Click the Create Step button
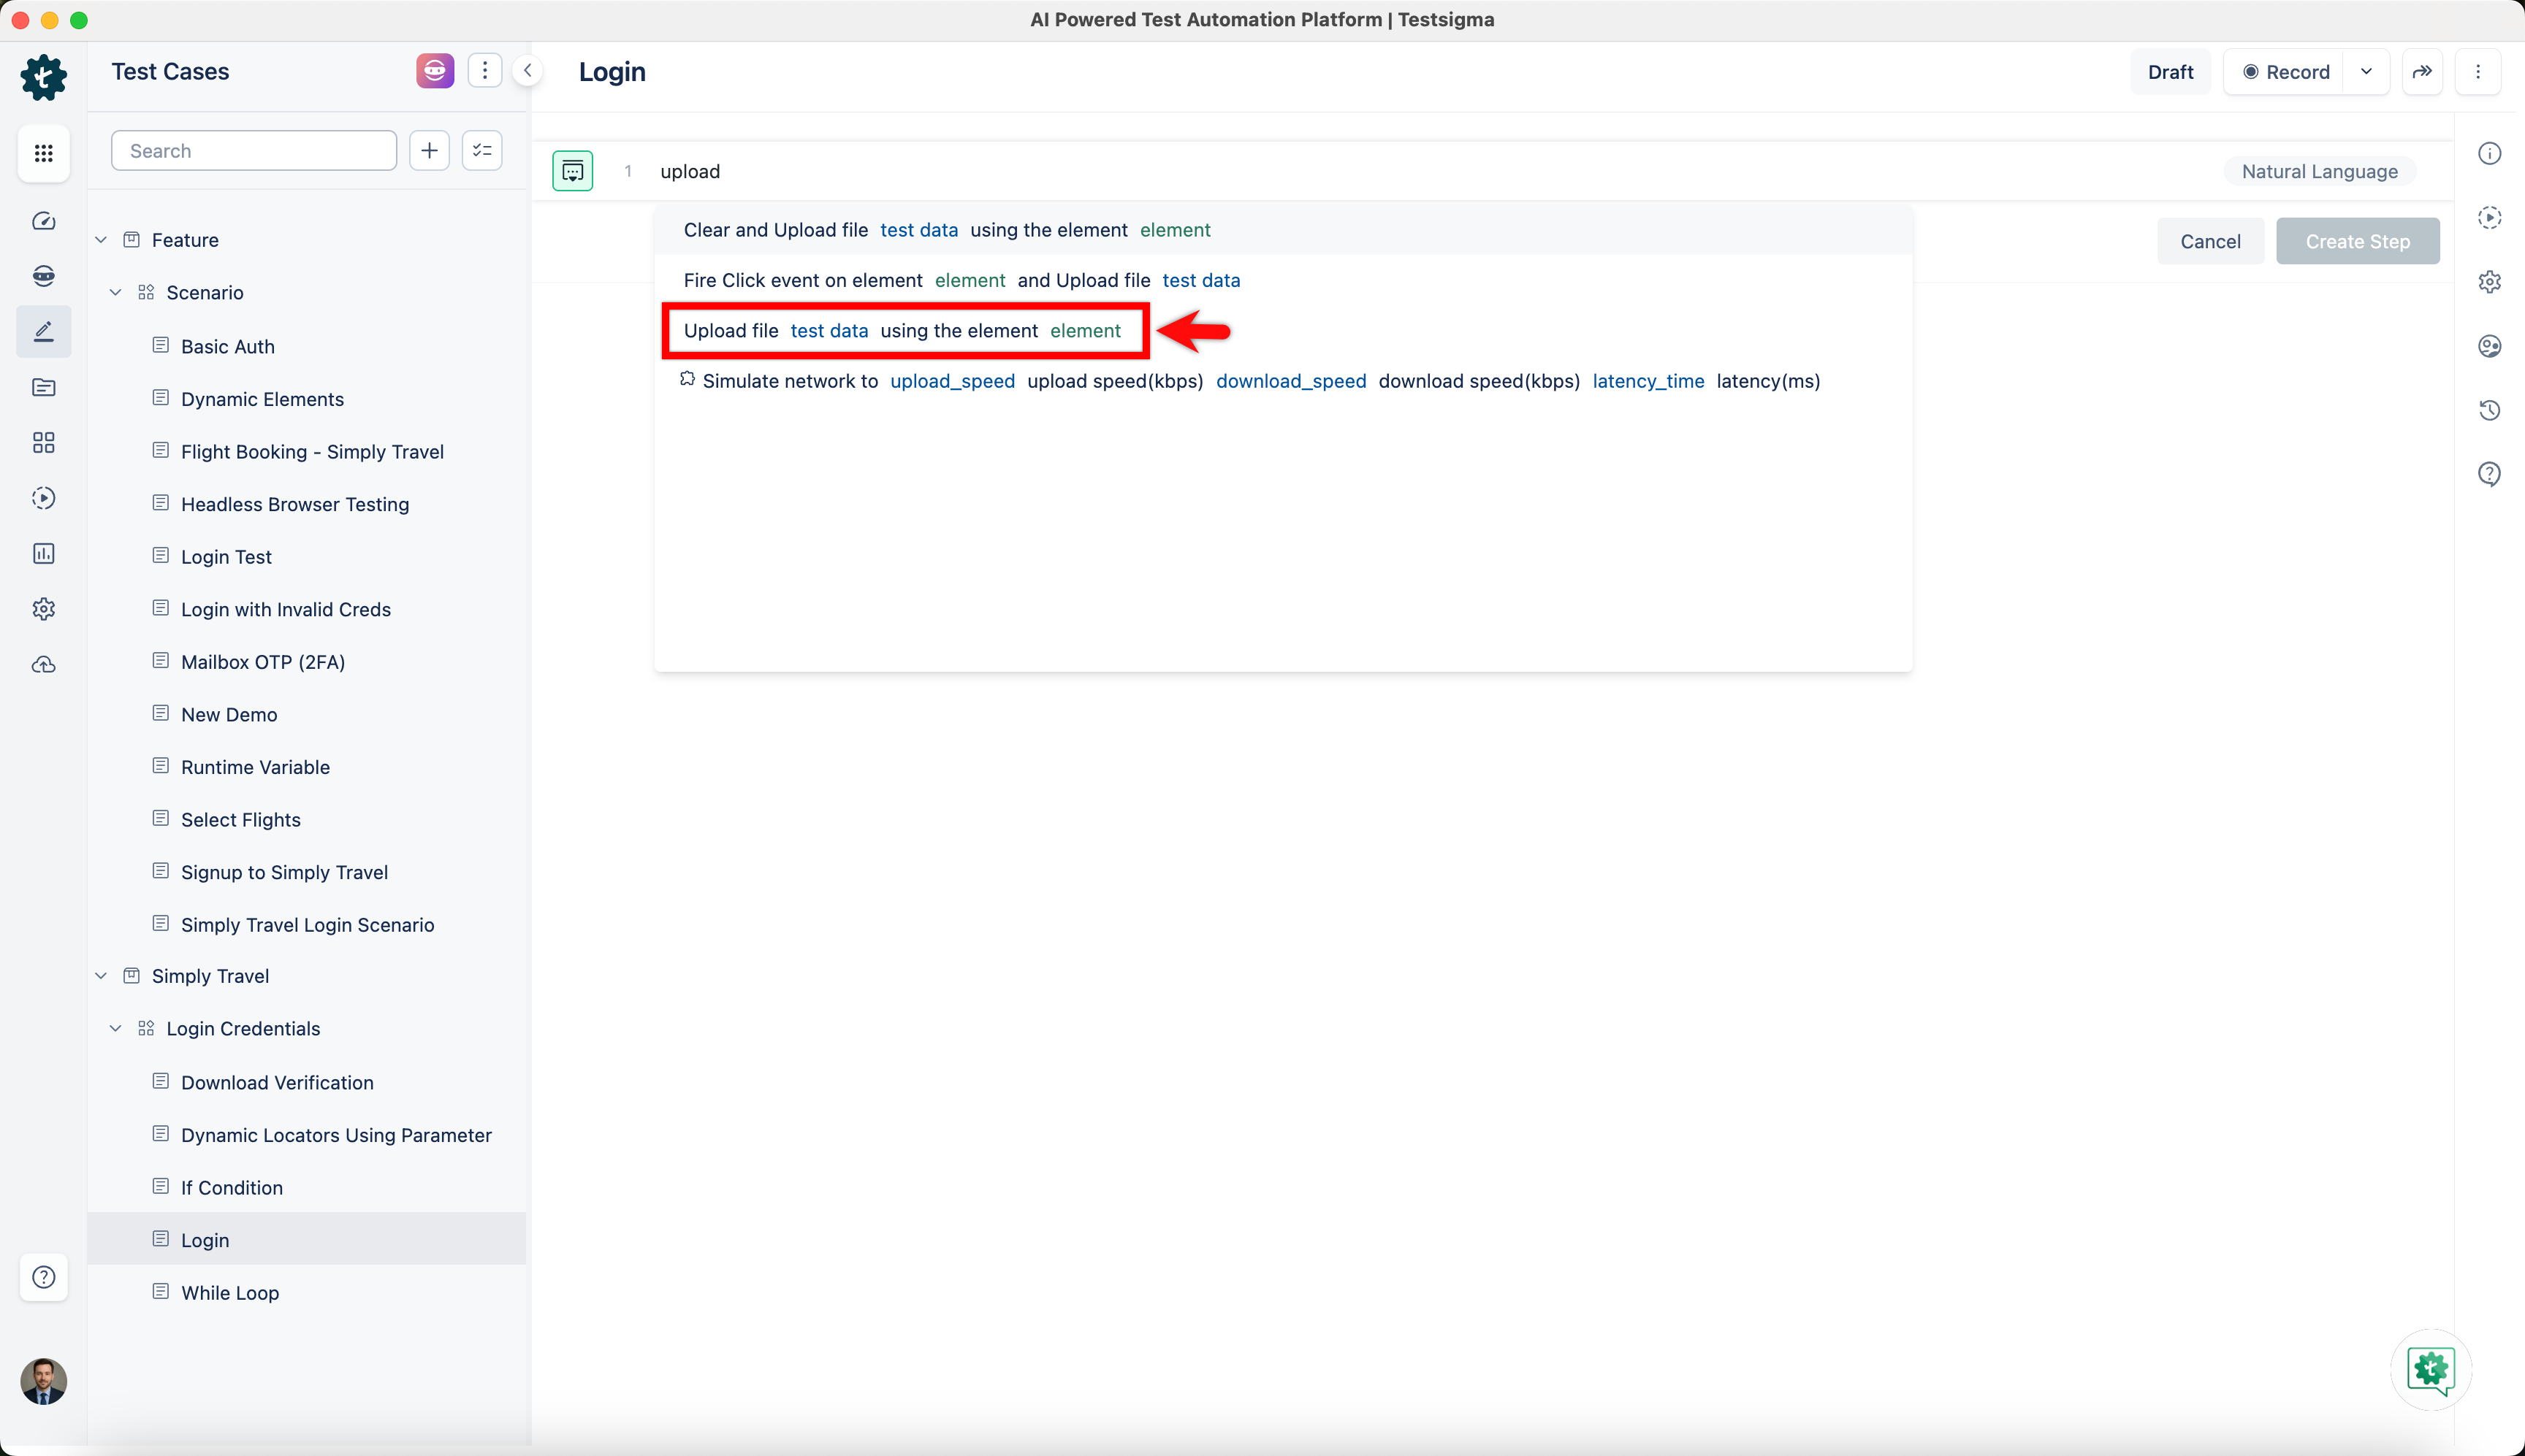Viewport: 2525px width, 1456px height. pos(2356,242)
